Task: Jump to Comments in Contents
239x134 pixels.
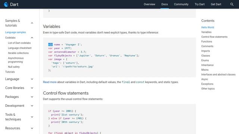Action: (207, 46)
